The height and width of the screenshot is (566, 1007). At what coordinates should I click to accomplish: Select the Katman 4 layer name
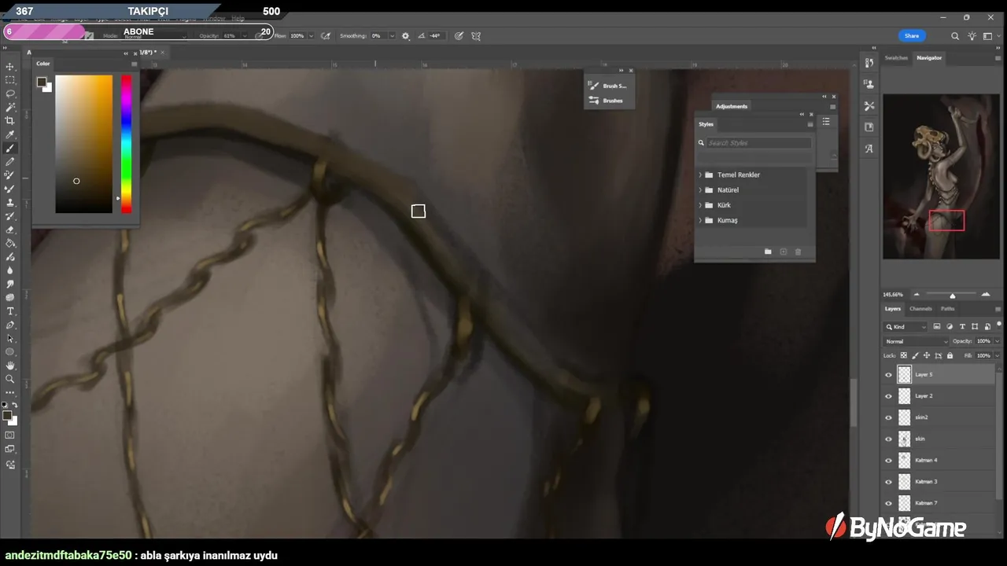point(926,460)
